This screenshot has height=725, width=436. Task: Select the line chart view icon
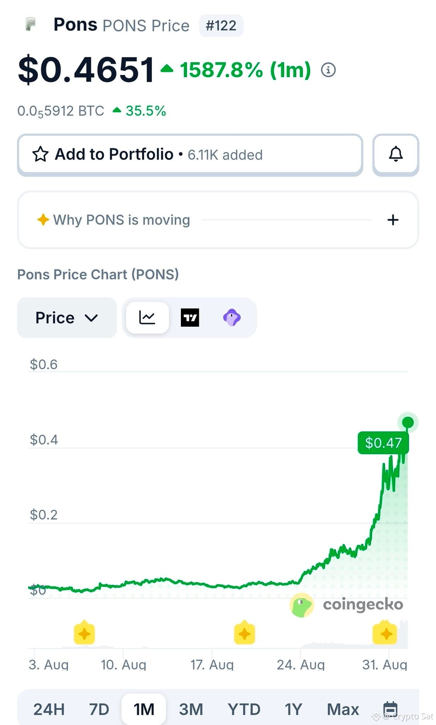(147, 318)
